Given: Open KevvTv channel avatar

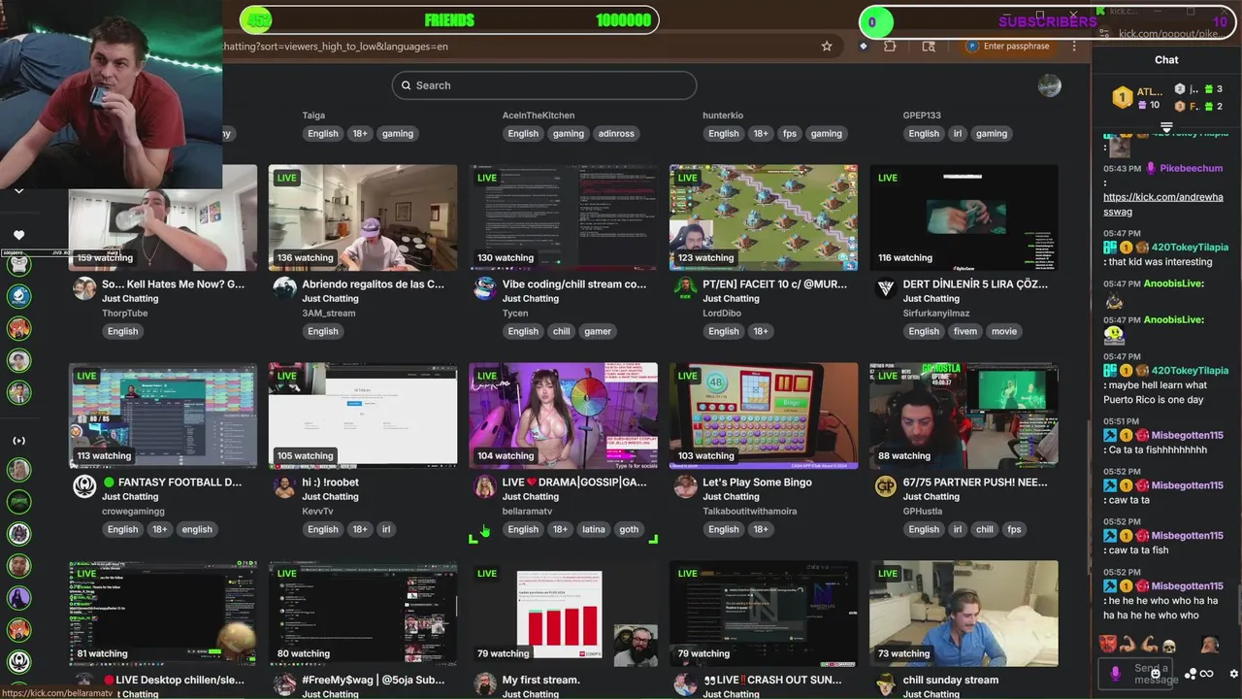Looking at the screenshot, I should [x=284, y=485].
